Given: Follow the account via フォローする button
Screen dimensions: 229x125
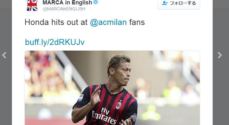Looking at the screenshot, I should pyautogui.click(x=178, y=4).
